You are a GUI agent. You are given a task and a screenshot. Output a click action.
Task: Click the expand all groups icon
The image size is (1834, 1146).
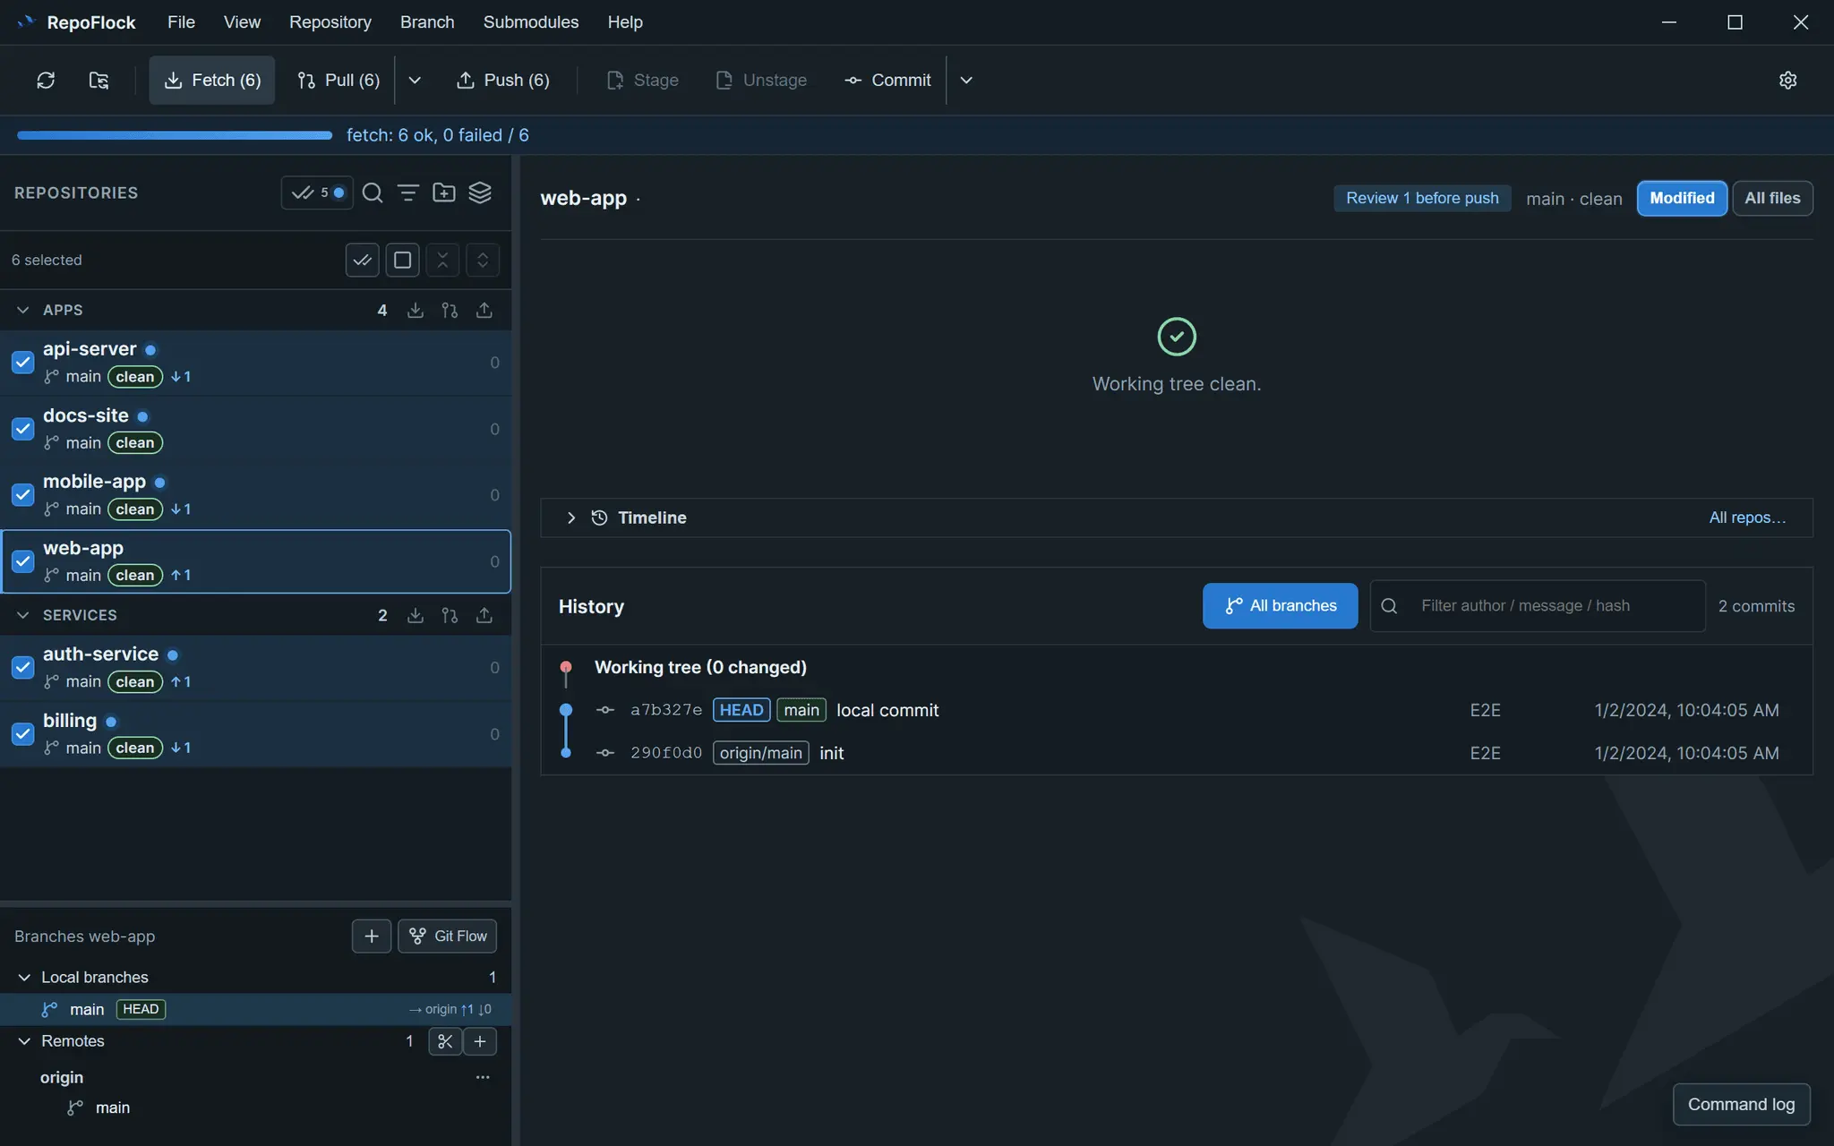(x=483, y=261)
